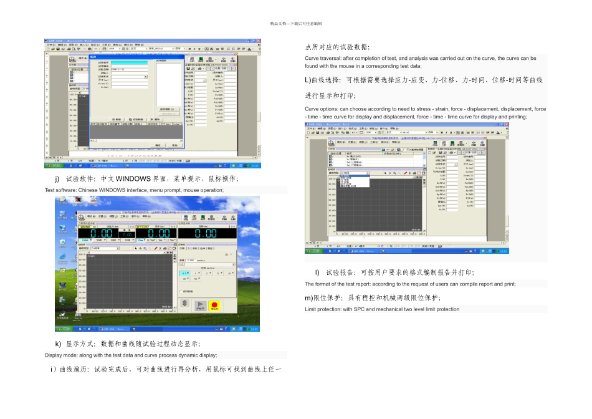Image resolution: width=592 pixels, height=419 pixels.
Task: Open Word 格式 menu in New dialog screenshot
Action: [95, 45]
